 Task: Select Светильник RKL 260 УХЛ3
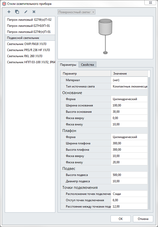pyautogui.click(x=30, y=56)
